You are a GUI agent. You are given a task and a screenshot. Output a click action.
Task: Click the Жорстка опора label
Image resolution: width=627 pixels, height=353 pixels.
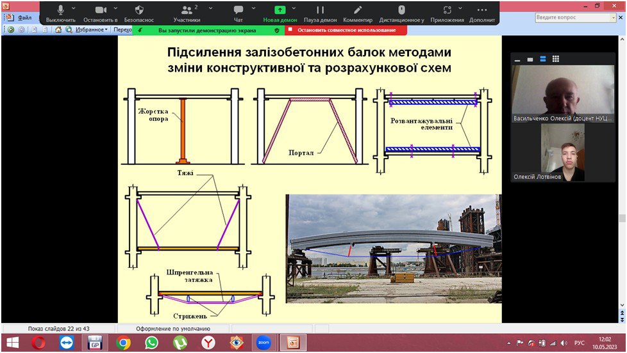[x=154, y=115]
